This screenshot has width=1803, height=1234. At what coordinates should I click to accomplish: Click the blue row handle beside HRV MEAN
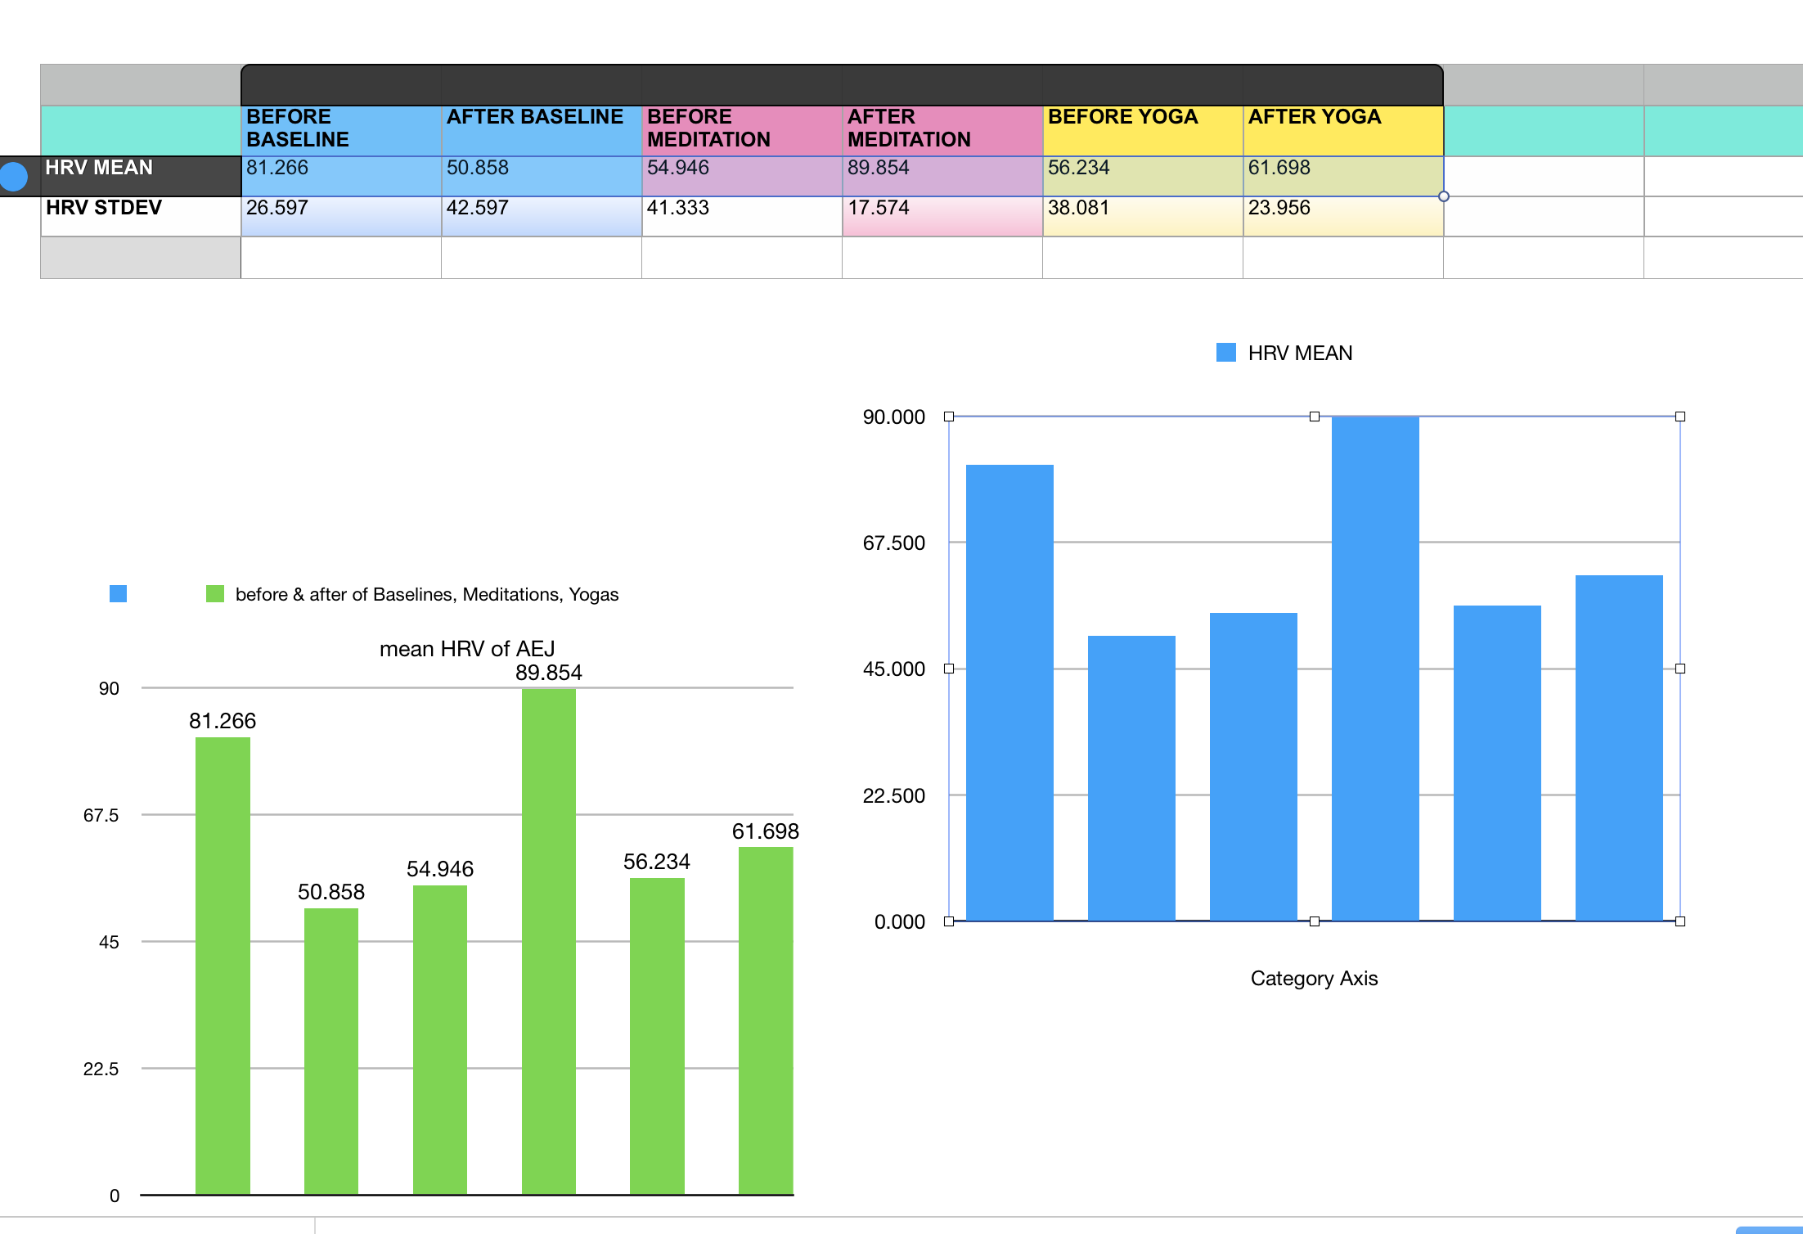tap(14, 177)
